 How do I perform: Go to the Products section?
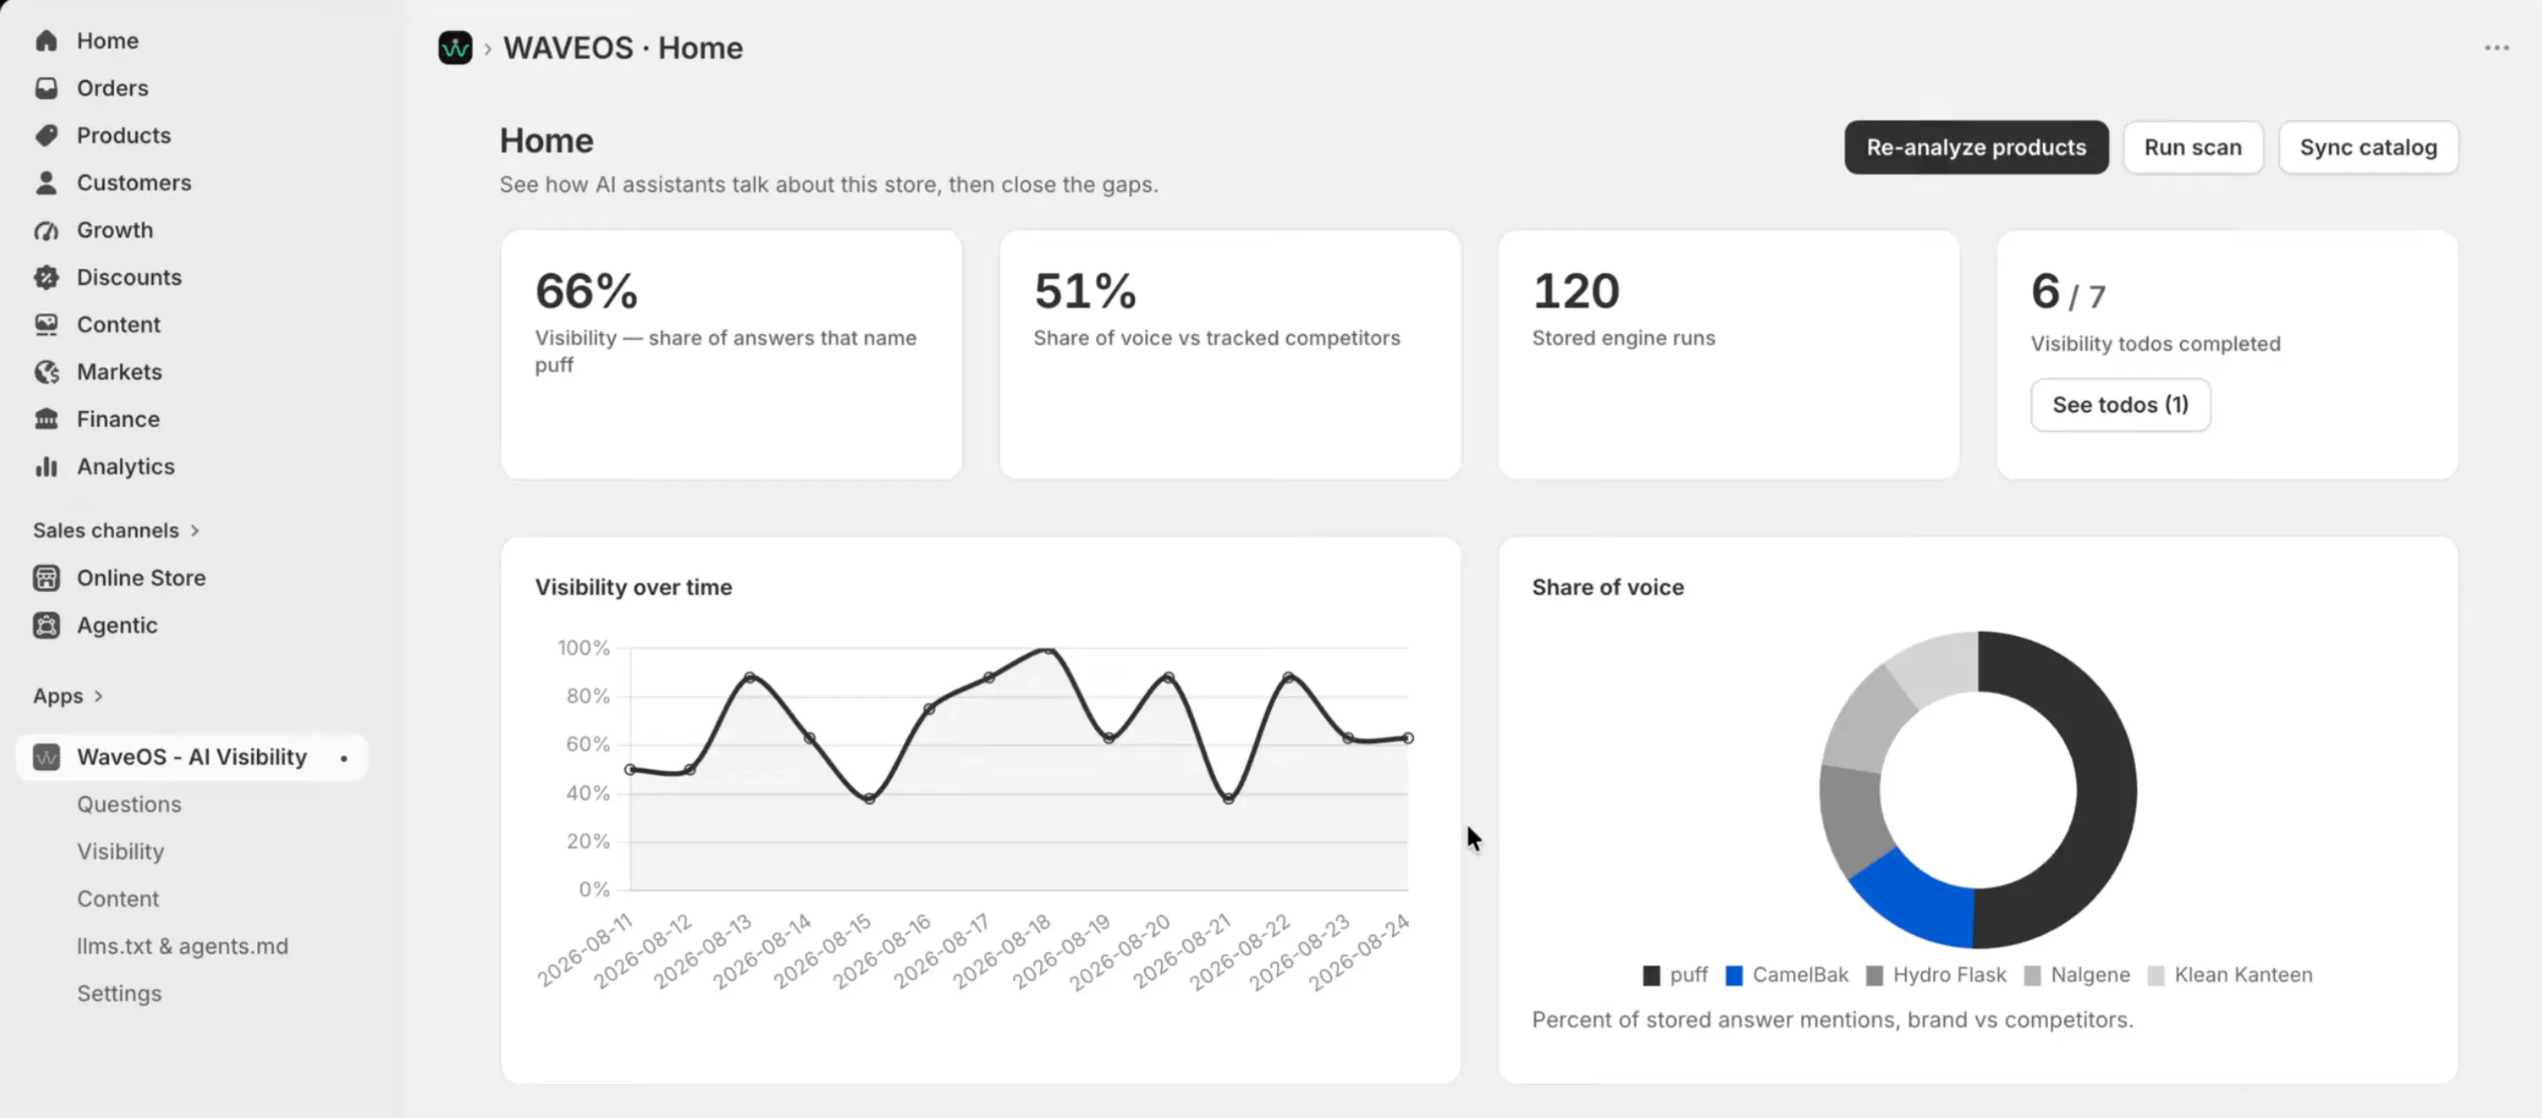[123, 135]
